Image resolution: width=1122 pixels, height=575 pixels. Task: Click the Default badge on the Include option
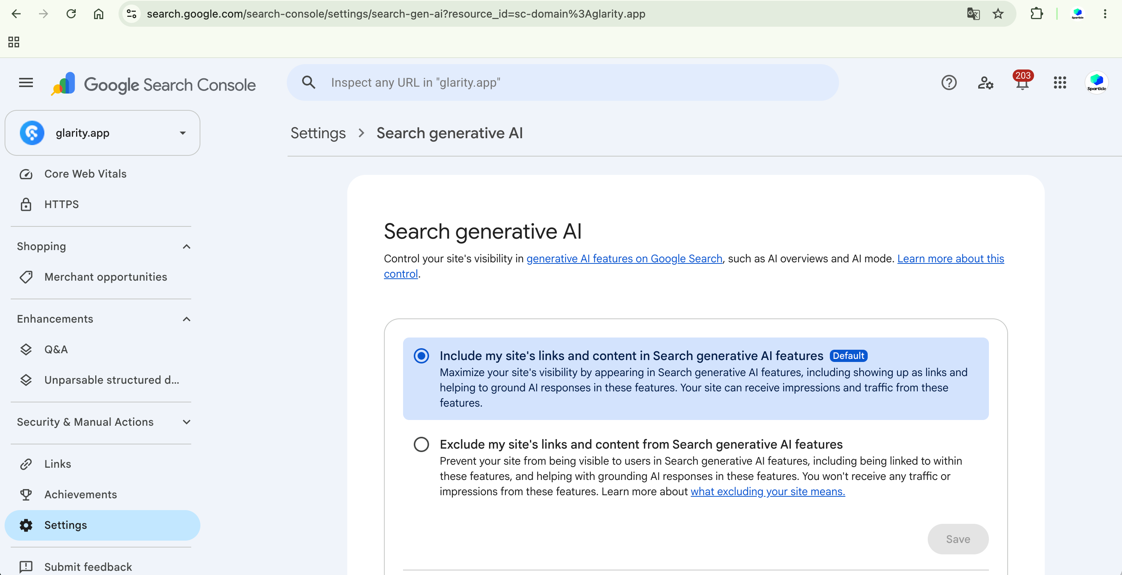(848, 356)
